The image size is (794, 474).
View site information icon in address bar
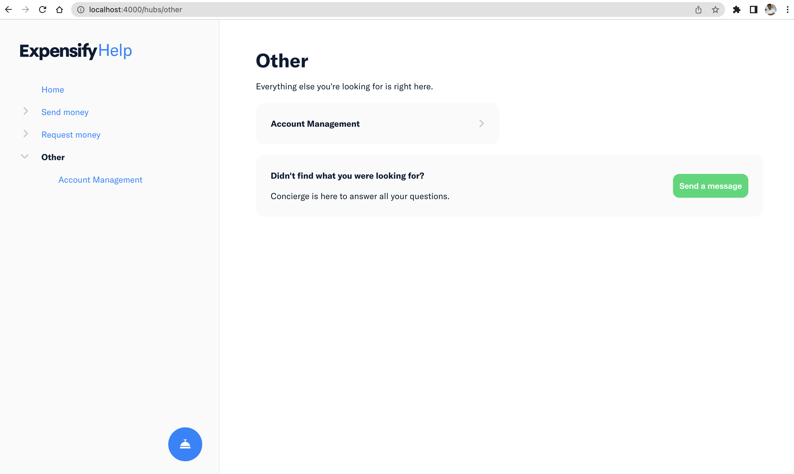[x=81, y=10]
